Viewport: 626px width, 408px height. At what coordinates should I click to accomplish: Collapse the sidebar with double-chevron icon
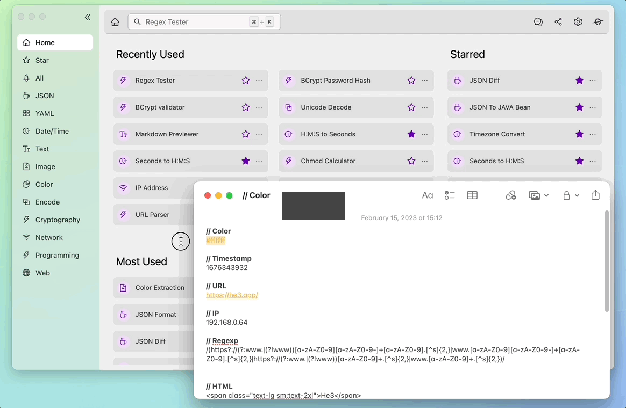click(88, 17)
